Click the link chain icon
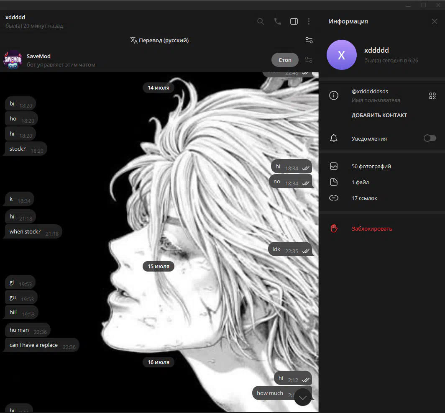Image resolution: width=445 pixels, height=413 pixels. (x=334, y=198)
